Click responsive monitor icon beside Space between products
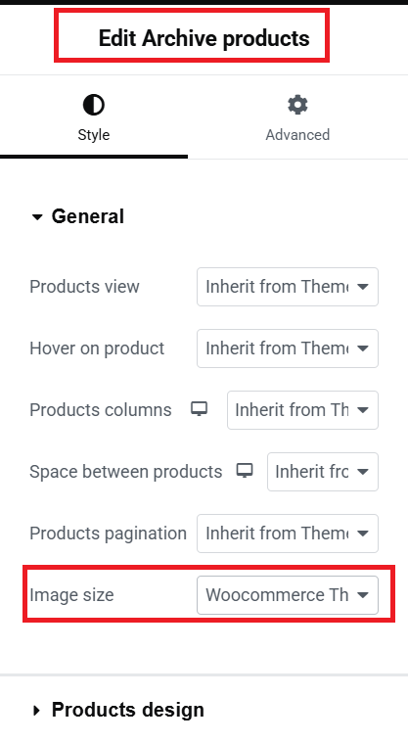 coord(245,471)
